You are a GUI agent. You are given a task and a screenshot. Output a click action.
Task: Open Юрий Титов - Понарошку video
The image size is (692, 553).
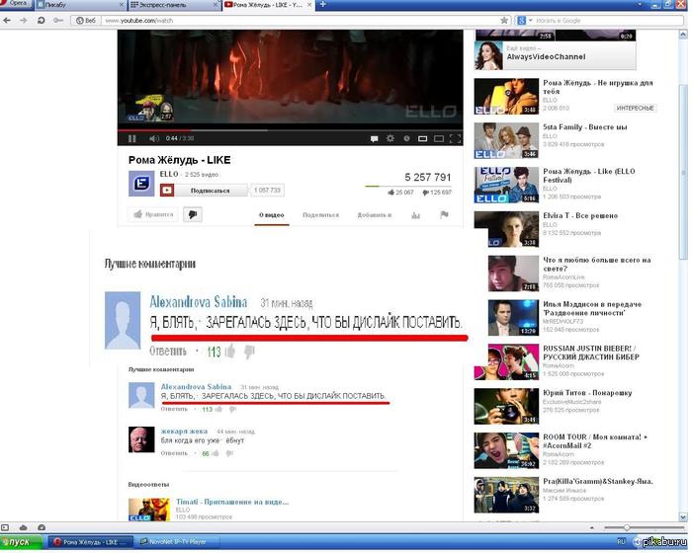pos(587,392)
